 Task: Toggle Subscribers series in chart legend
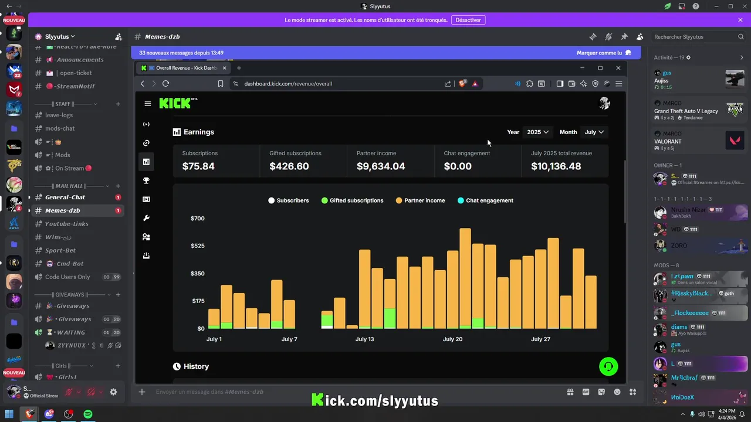(289, 200)
